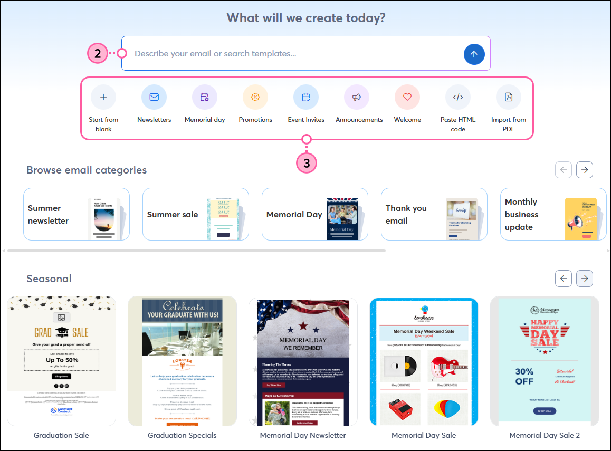The image size is (611, 451).
Task: Click the Welcome heart icon
Action: pos(407,97)
